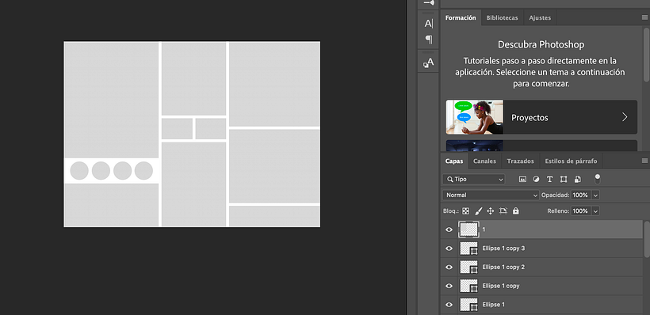Click the second tutorial card's dark thumbnail
This screenshot has width=650, height=315.
click(475, 146)
